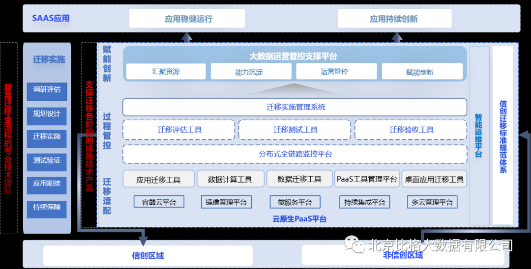Click the 迁移实施管理系统 bar
531x269 pixels.
point(295,107)
